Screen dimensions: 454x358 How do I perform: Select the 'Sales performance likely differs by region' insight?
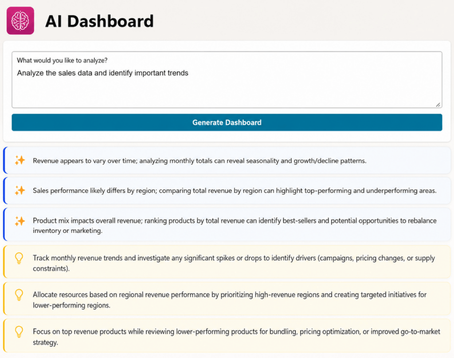[227, 191]
